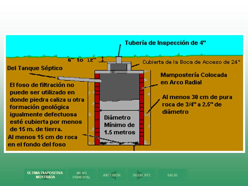
Task: Click the 'Al menos 30 cm de pura roca' text
Action: click(197, 104)
